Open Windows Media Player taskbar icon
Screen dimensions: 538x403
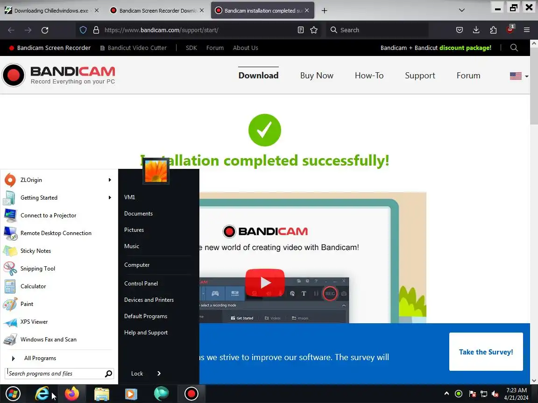tap(131, 394)
